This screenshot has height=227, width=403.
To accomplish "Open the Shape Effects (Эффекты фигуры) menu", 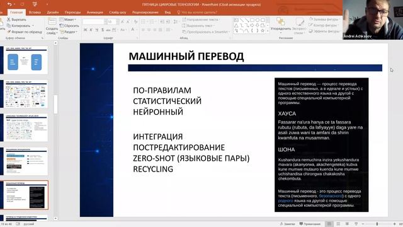I will pyautogui.click(x=324, y=31).
